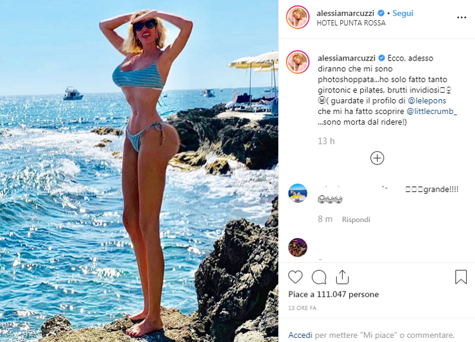Click the verified badge beside the caption username

381,58
